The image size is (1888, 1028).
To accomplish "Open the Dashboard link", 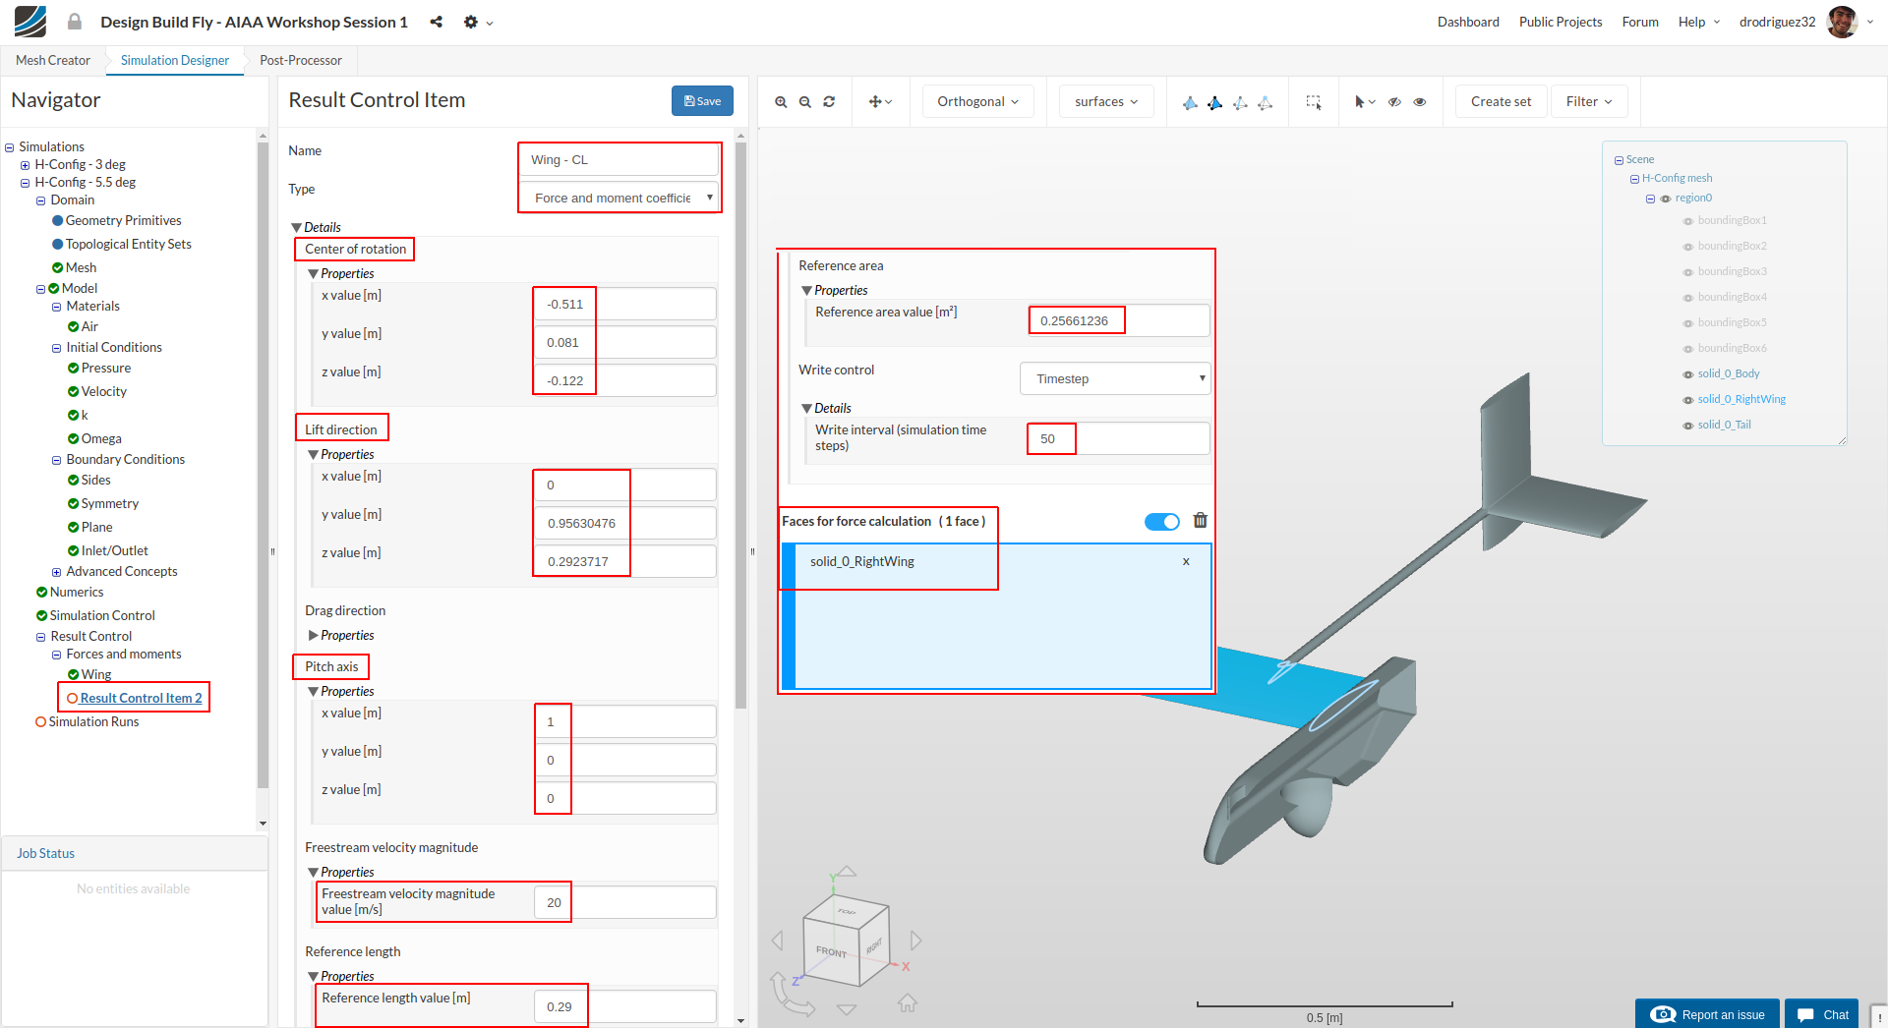I will pos(1468,22).
